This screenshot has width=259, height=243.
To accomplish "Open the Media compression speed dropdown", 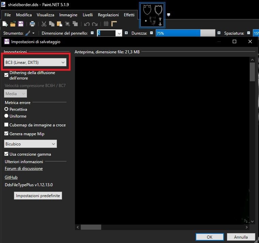I will tap(15, 93).
